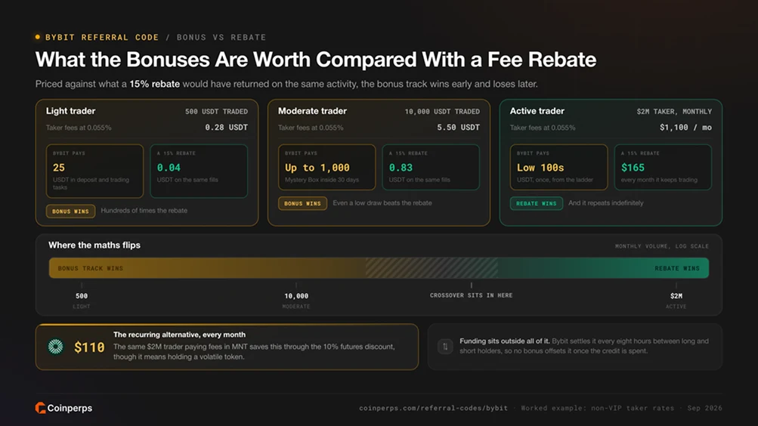The image size is (758, 426).
Task: Click the Low 100s Bybit Pays box
Action: pyautogui.click(x=558, y=167)
